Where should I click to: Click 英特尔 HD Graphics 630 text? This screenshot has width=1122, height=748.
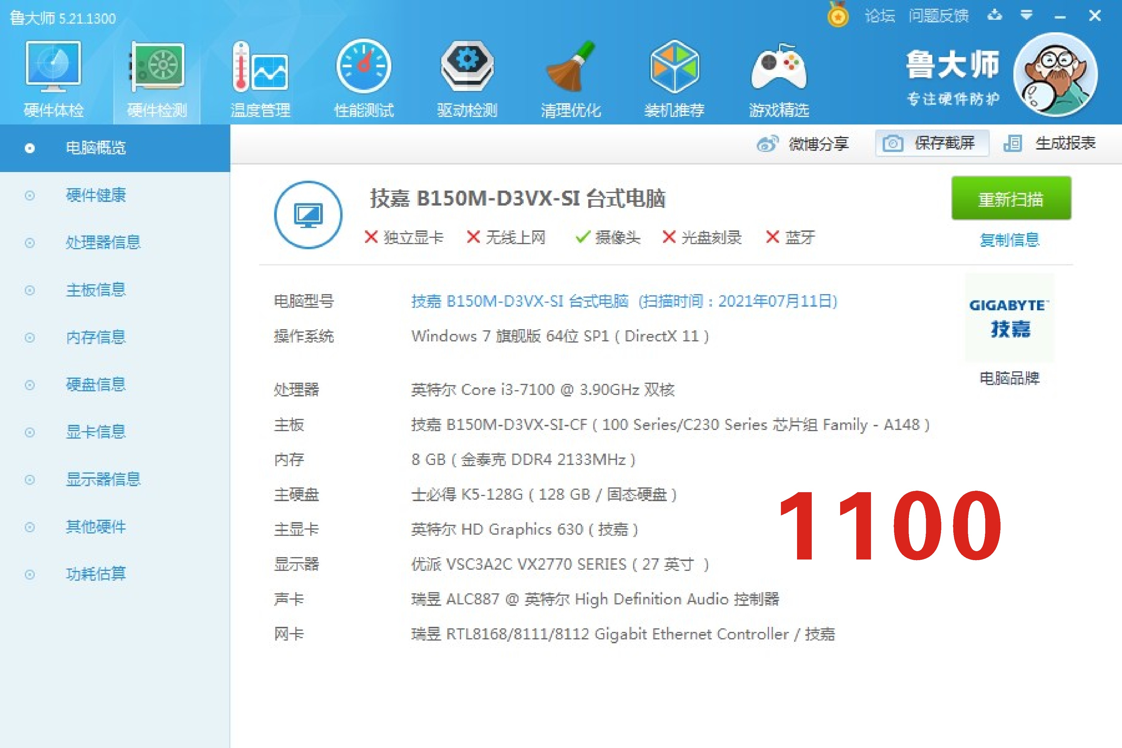point(525,530)
